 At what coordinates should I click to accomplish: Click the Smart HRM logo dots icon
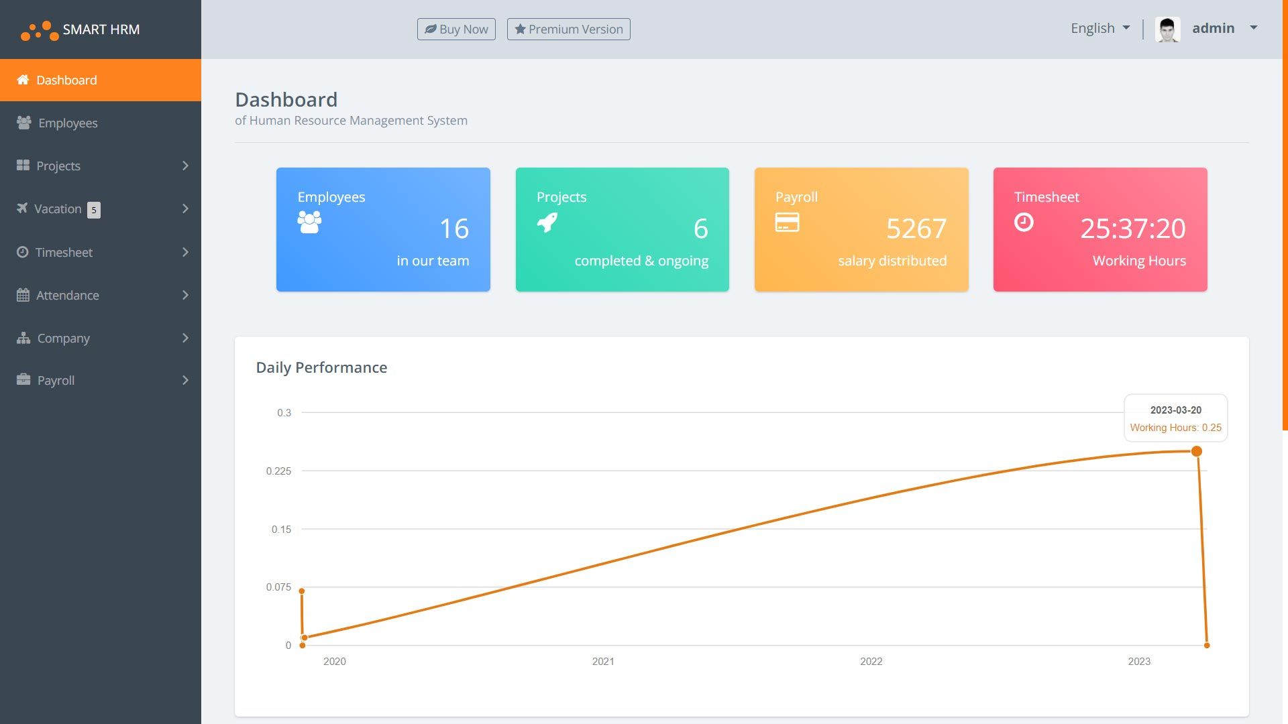click(x=40, y=30)
